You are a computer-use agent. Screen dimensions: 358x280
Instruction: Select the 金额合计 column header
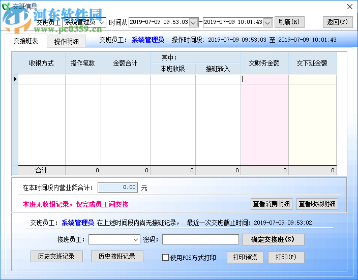click(x=125, y=63)
